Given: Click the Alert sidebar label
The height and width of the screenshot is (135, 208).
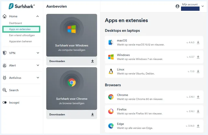Looking at the screenshot, I should (12, 65).
